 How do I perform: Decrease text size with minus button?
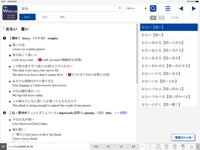pyautogui.click(x=161, y=18)
